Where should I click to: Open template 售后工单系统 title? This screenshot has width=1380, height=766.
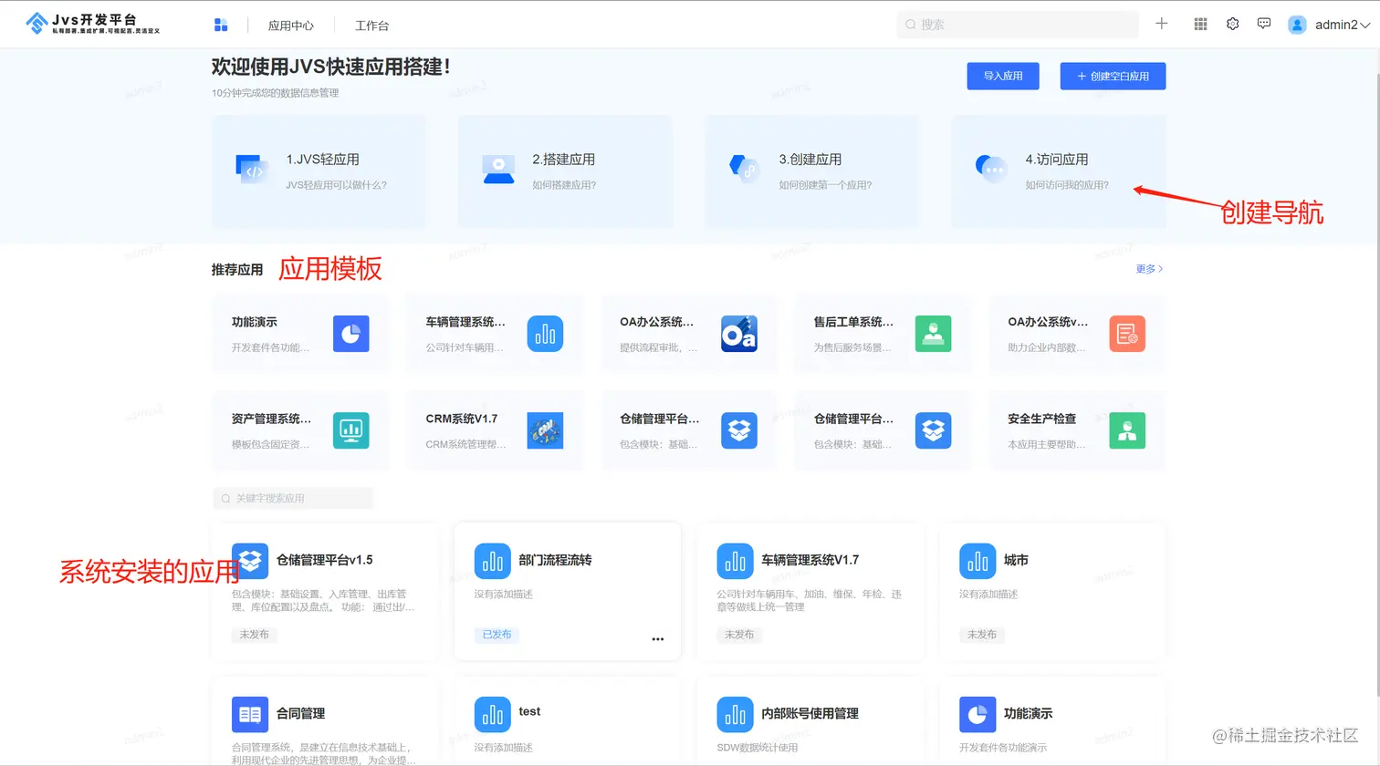coord(853,322)
